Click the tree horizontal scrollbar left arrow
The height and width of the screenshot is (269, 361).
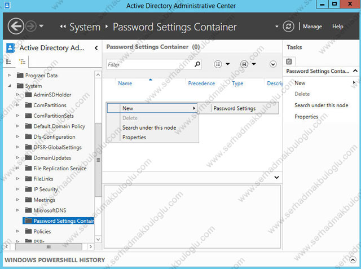click(6, 246)
